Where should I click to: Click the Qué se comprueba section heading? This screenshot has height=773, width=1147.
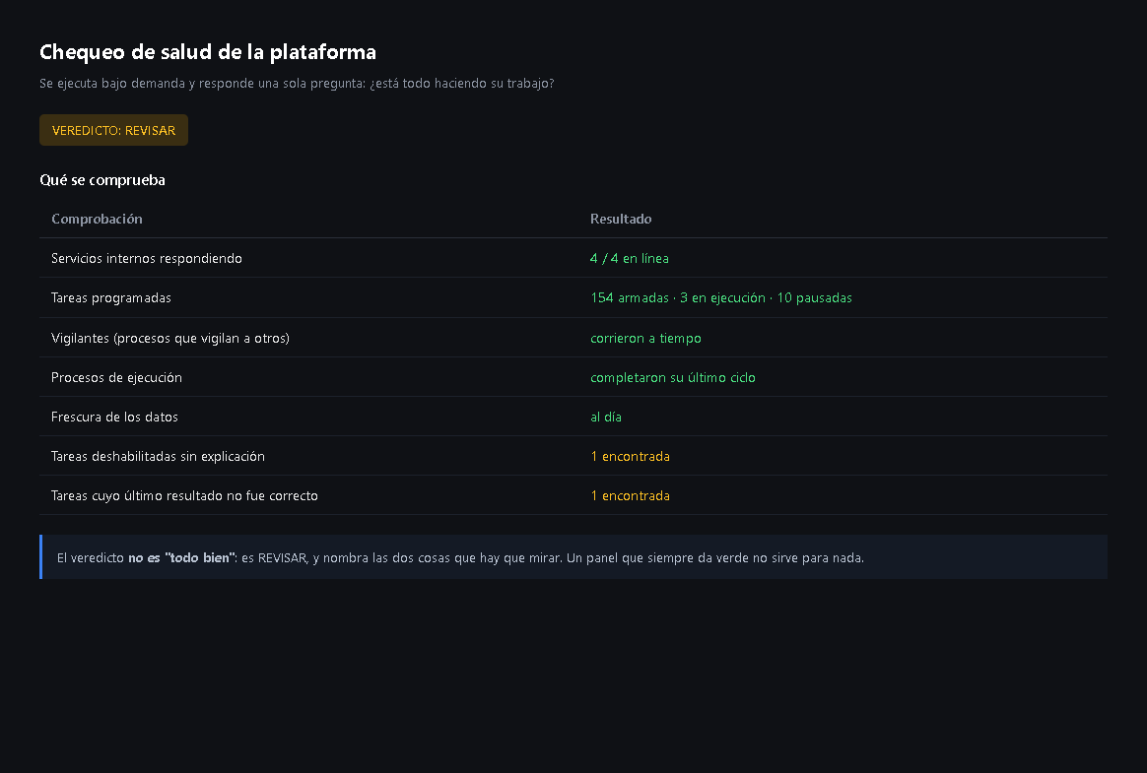(102, 180)
